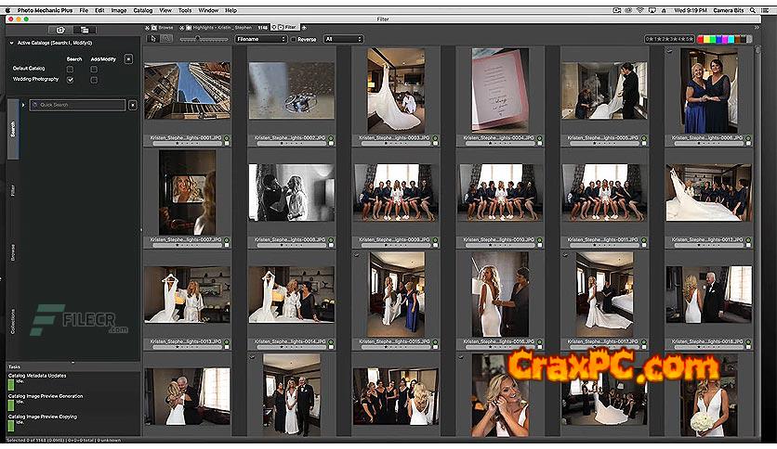Select the arrow pointer tool
This screenshot has width=777, height=449.
click(x=152, y=39)
